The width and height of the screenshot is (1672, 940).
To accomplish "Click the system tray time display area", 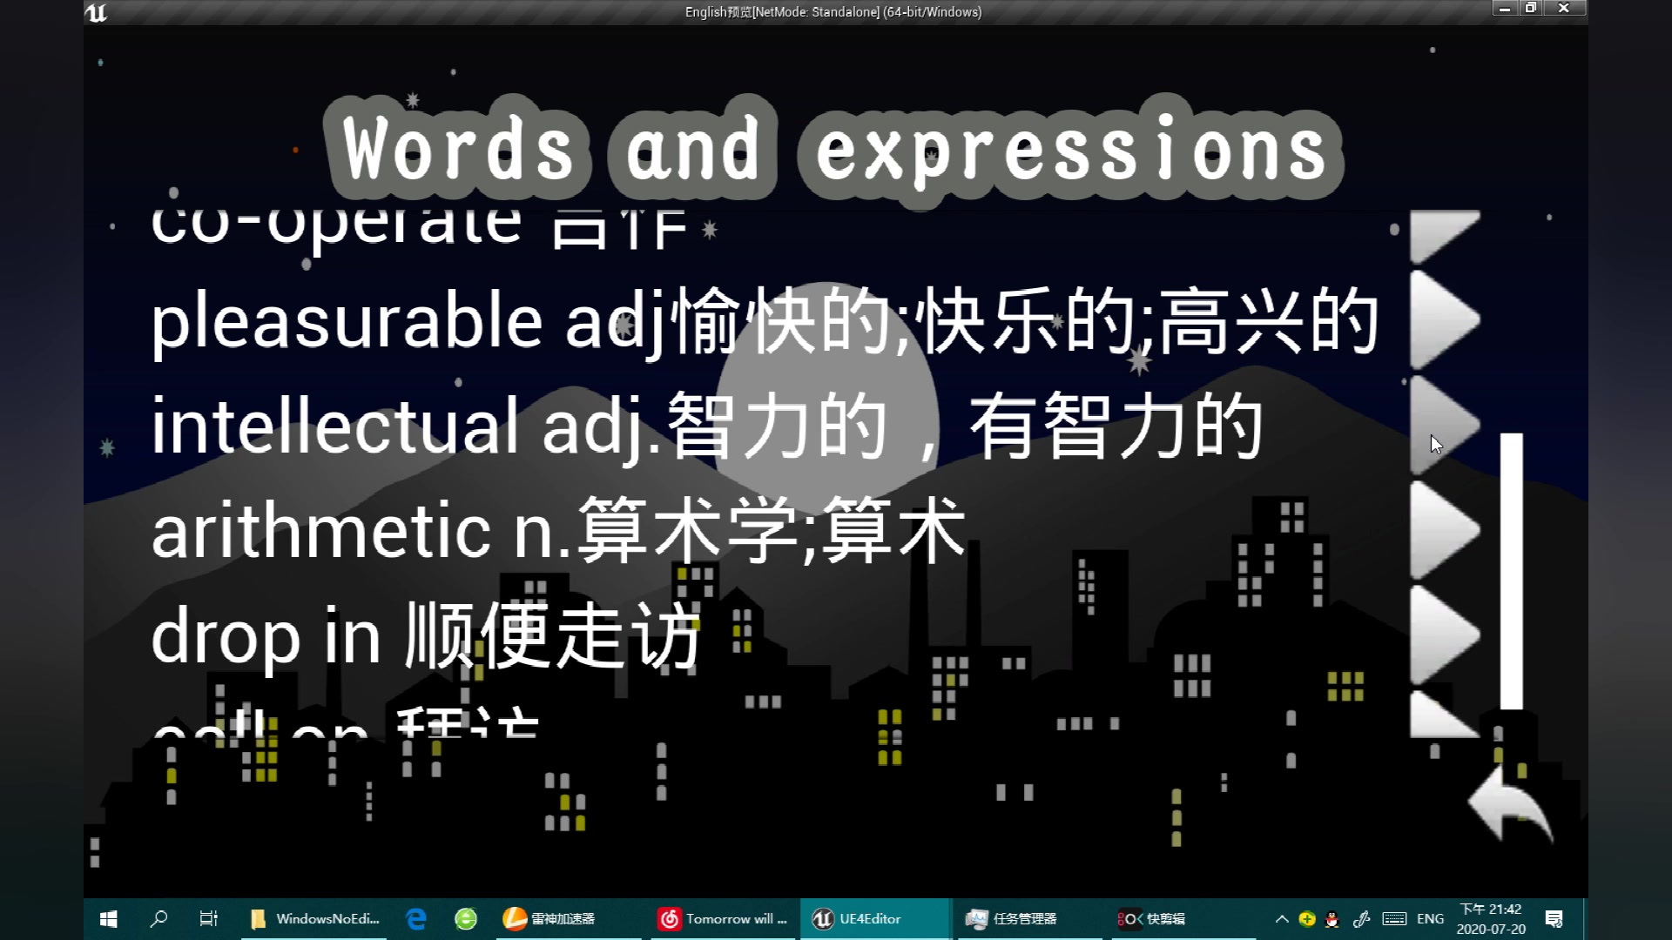I will (x=1489, y=918).
